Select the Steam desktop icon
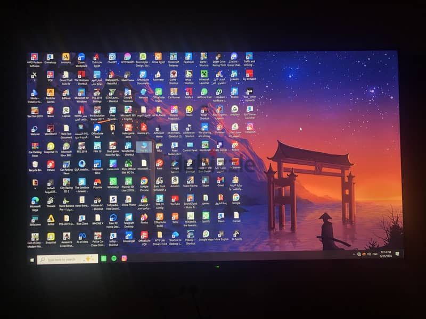Screen dimensions: 426x319 tap(221, 217)
